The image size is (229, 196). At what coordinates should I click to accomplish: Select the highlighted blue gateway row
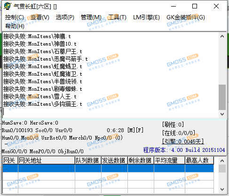click(108, 168)
